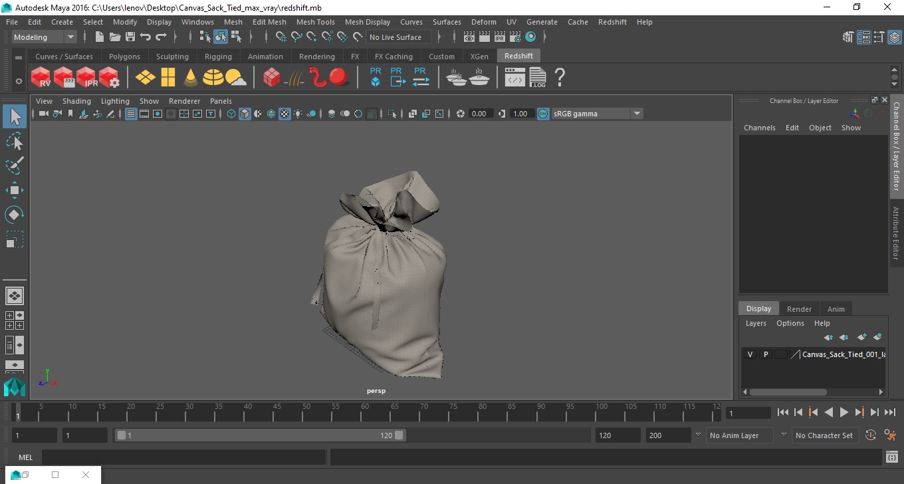Undo the last action arrow icon
Screen dimensions: 904x484
point(146,37)
